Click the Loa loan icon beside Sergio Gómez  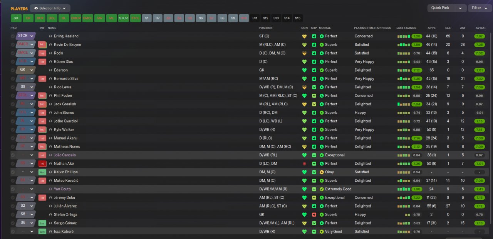42,223
